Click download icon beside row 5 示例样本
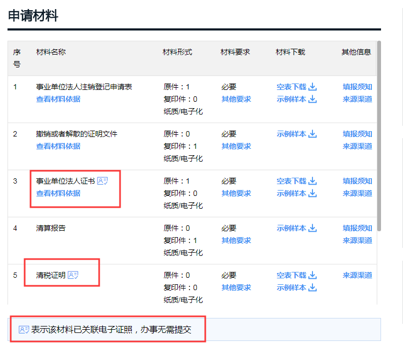Viewport: 403px width, 349px height. click(x=313, y=287)
